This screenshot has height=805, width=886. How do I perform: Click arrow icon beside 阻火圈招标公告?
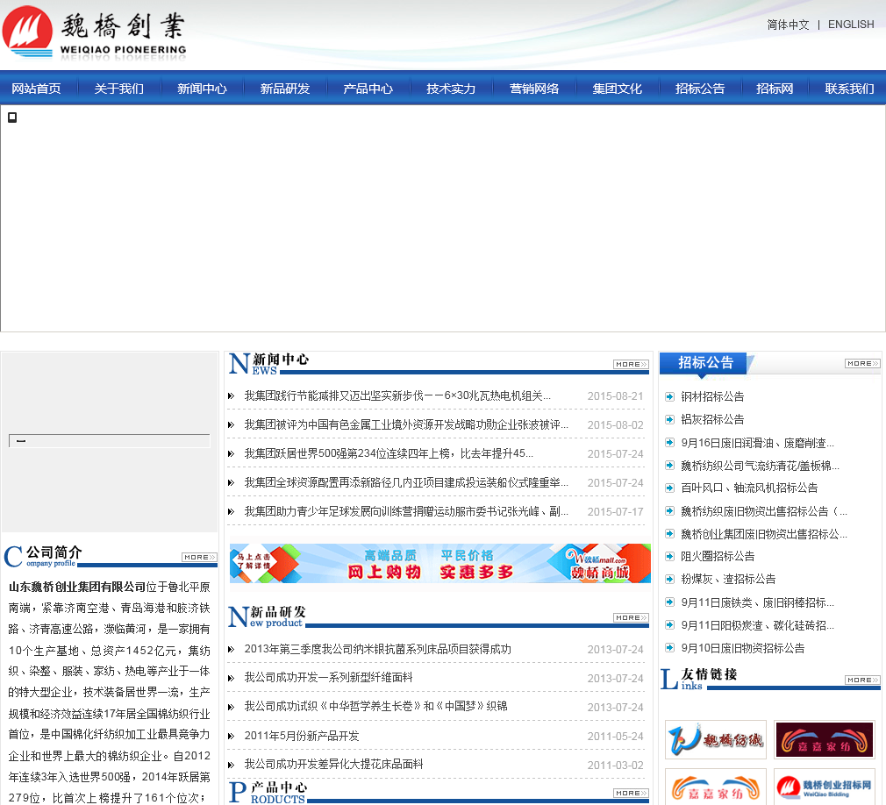point(669,557)
